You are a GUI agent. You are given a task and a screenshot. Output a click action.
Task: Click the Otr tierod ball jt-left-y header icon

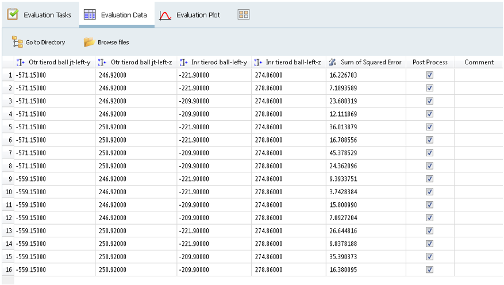pos(21,62)
